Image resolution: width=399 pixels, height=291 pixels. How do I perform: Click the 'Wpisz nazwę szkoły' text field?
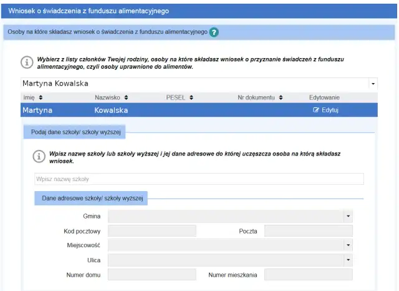pyautogui.click(x=198, y=179)
